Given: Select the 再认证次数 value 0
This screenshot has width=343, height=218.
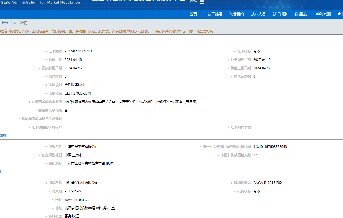Looking at the screenshot, I should (254, 77).
